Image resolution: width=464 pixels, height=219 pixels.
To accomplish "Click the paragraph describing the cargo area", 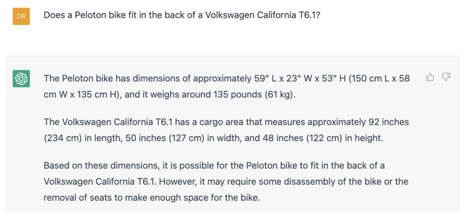I will pyautogui.click(x=227, y=129).
